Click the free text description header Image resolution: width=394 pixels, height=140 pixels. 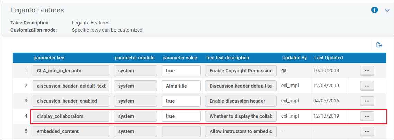coord(228,58)
